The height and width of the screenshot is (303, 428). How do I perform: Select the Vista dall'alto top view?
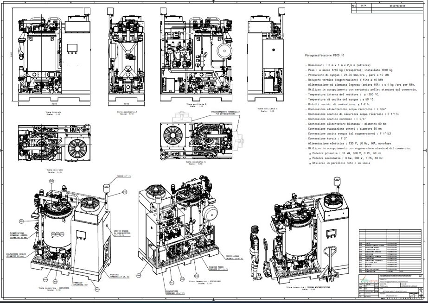(54, 142)
